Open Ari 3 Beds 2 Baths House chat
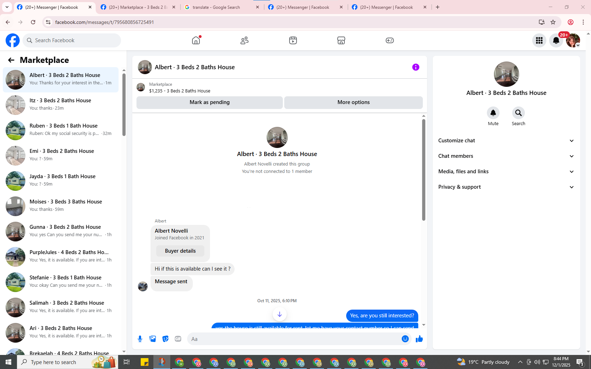This screenshot has height=369, width=591. 61,333
